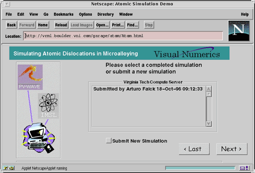Open the Edit menu

click(x=21, y=14)
